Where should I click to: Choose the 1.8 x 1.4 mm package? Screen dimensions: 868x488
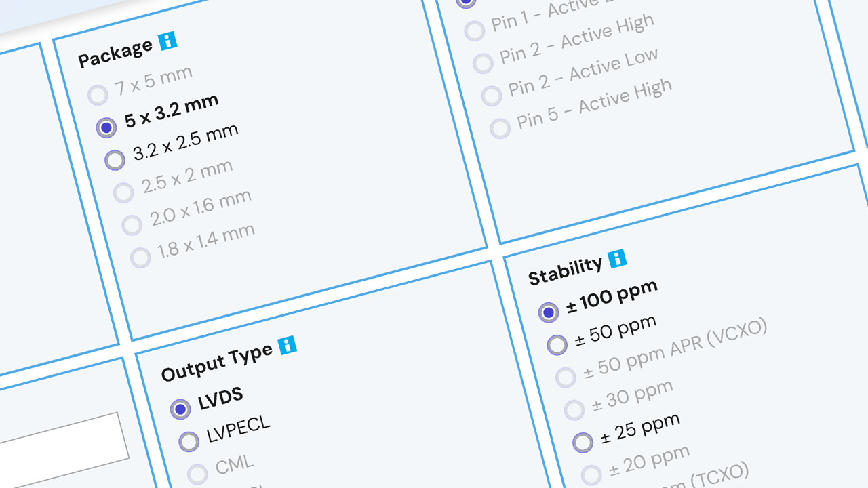140,258
